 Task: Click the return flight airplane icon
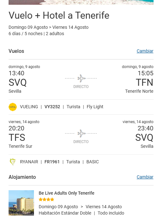[82, 133]
